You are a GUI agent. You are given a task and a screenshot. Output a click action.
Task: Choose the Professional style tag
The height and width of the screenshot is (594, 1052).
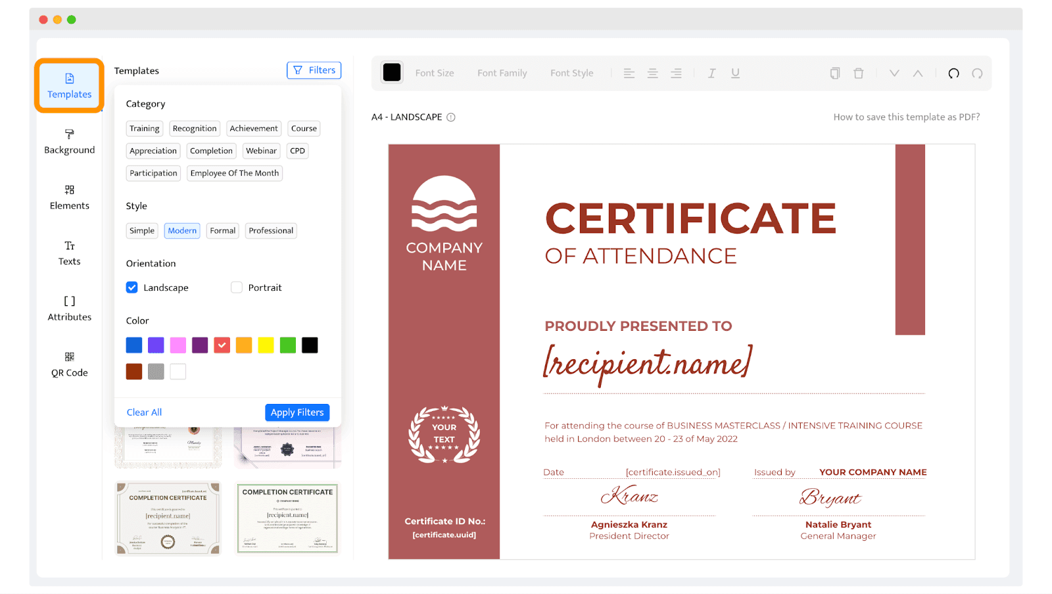pyautogui.click(x=271, y=231)
